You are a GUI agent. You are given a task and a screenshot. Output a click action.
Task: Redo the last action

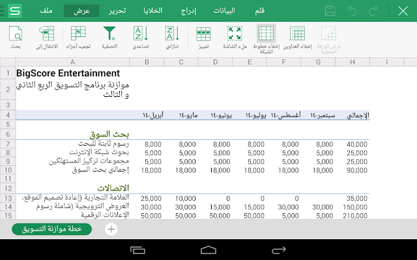pyautogui.click(x=373, y=11)
